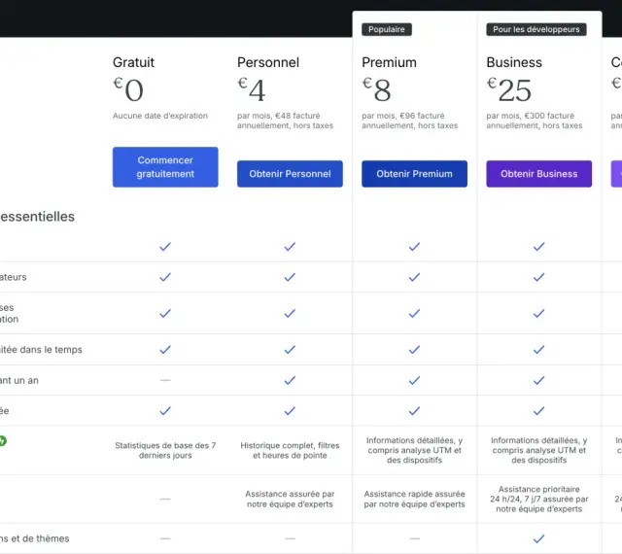Click the Pour les développeurs badge
The width and height of the screenshot is (622, 554).
pos(536,29)
